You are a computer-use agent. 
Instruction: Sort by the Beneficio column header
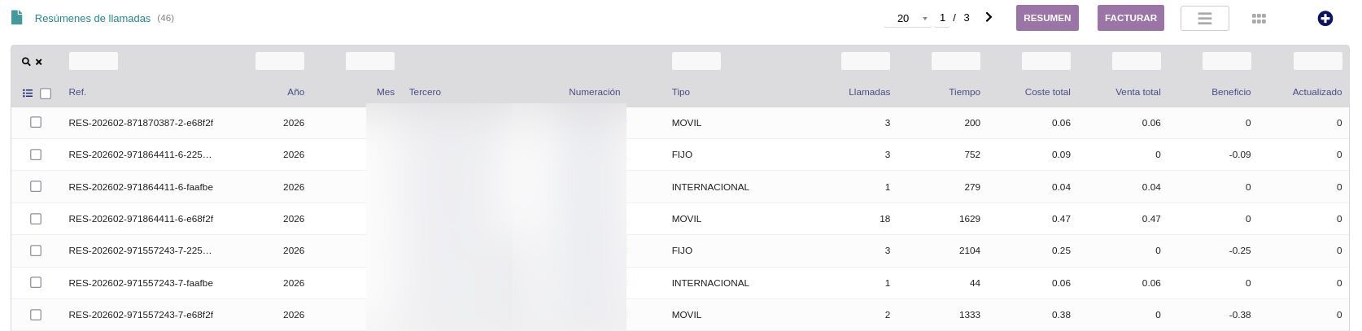coord(1230,92)
